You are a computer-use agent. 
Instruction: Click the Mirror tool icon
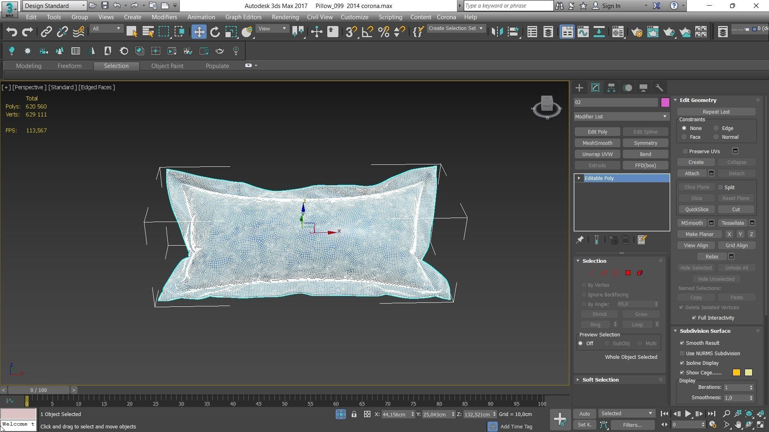pos(497,32)
